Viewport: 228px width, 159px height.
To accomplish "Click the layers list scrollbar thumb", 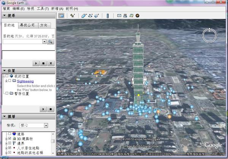I will click(53, 141).
